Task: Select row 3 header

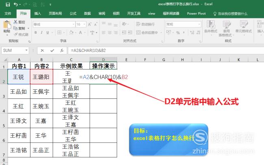Action: coord(4,91)
